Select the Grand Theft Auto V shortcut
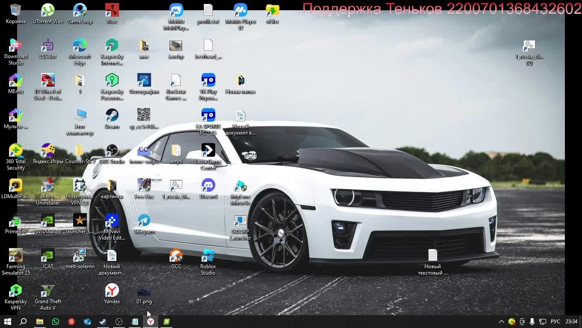Viewport: 582px width, 328px height. tap(48, 297)
